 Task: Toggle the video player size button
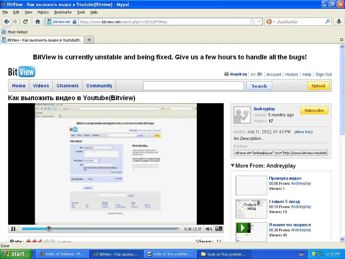pos(218,229)
